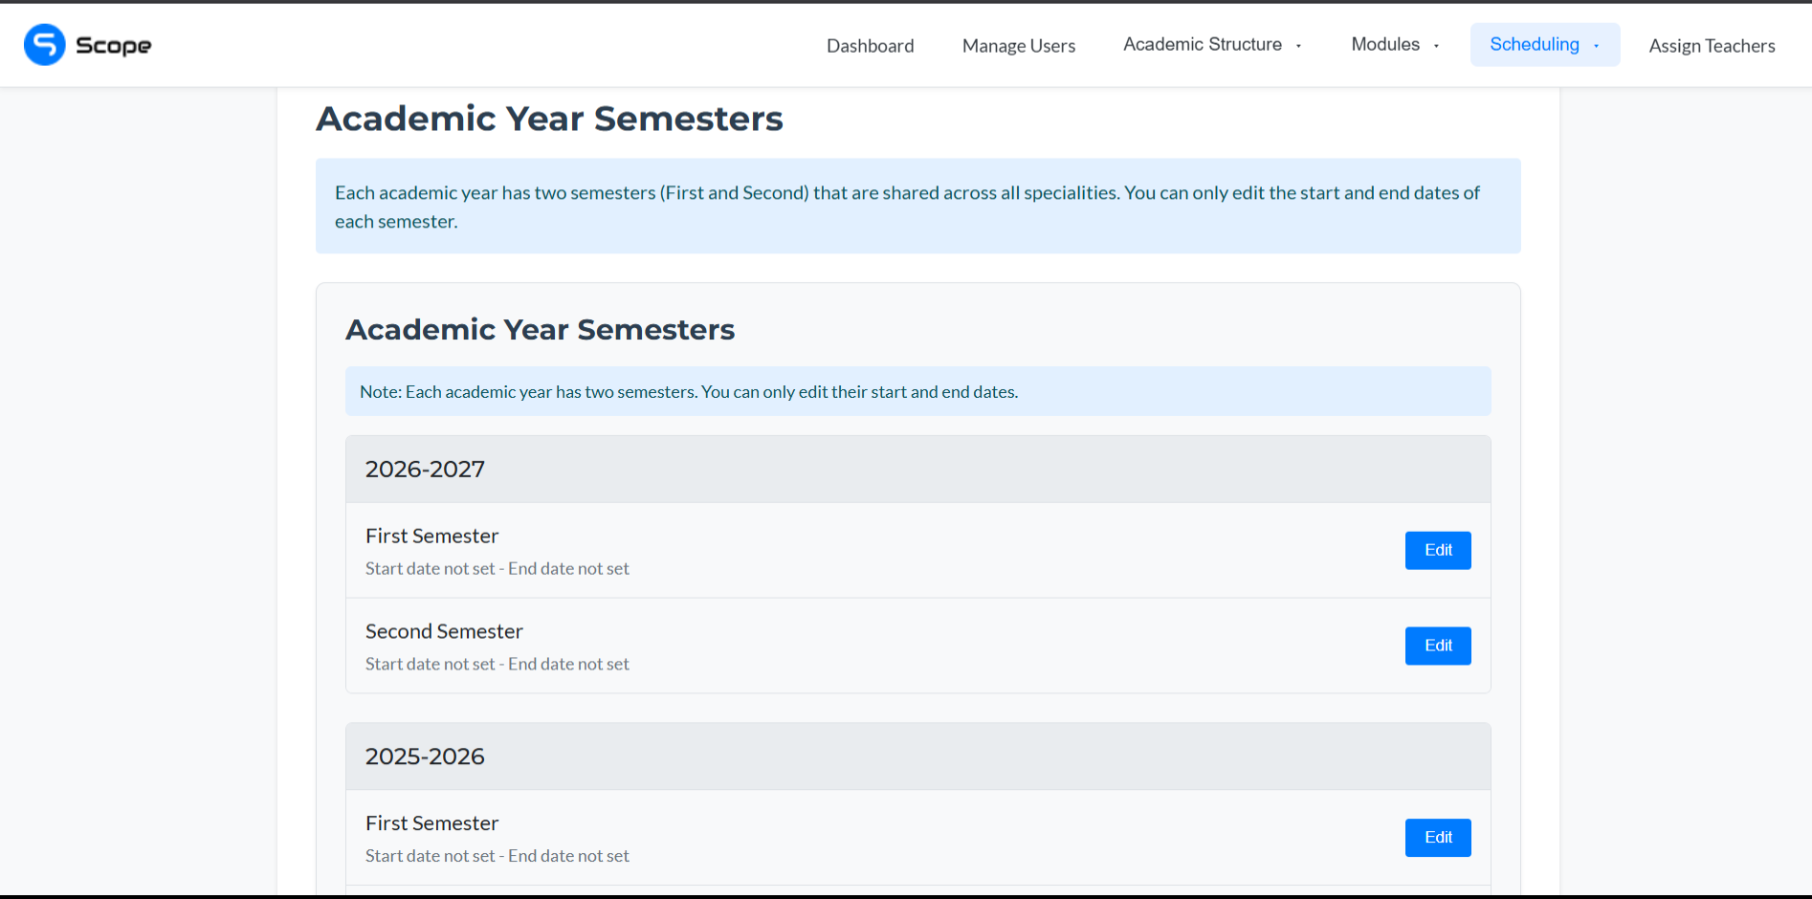The width and height of the screenshot is (1812, 899).
Task: Click the 2026-2027 Second Semester row title
Action: tap(444, 631)
